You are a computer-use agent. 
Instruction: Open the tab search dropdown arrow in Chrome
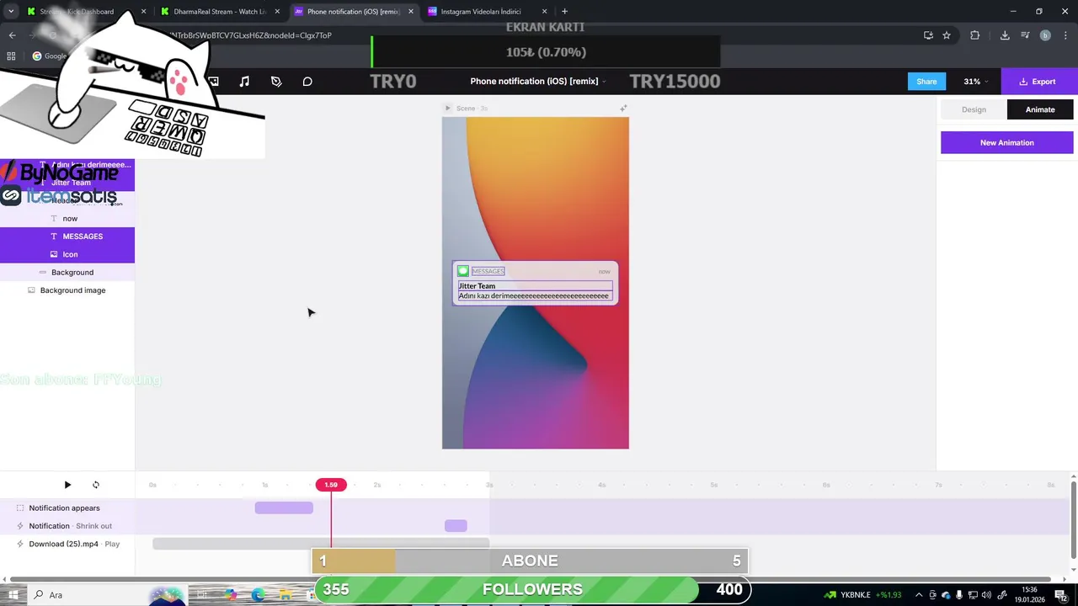coord(11,12)
